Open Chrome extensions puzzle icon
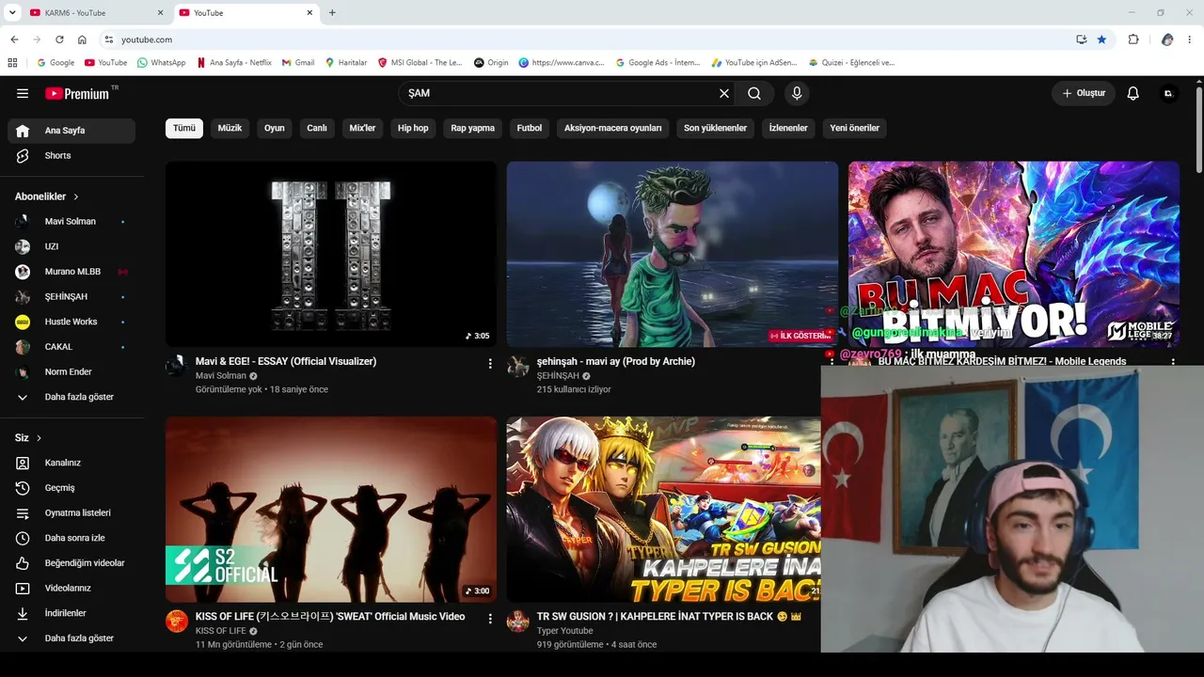 [x=1133, y=39]
